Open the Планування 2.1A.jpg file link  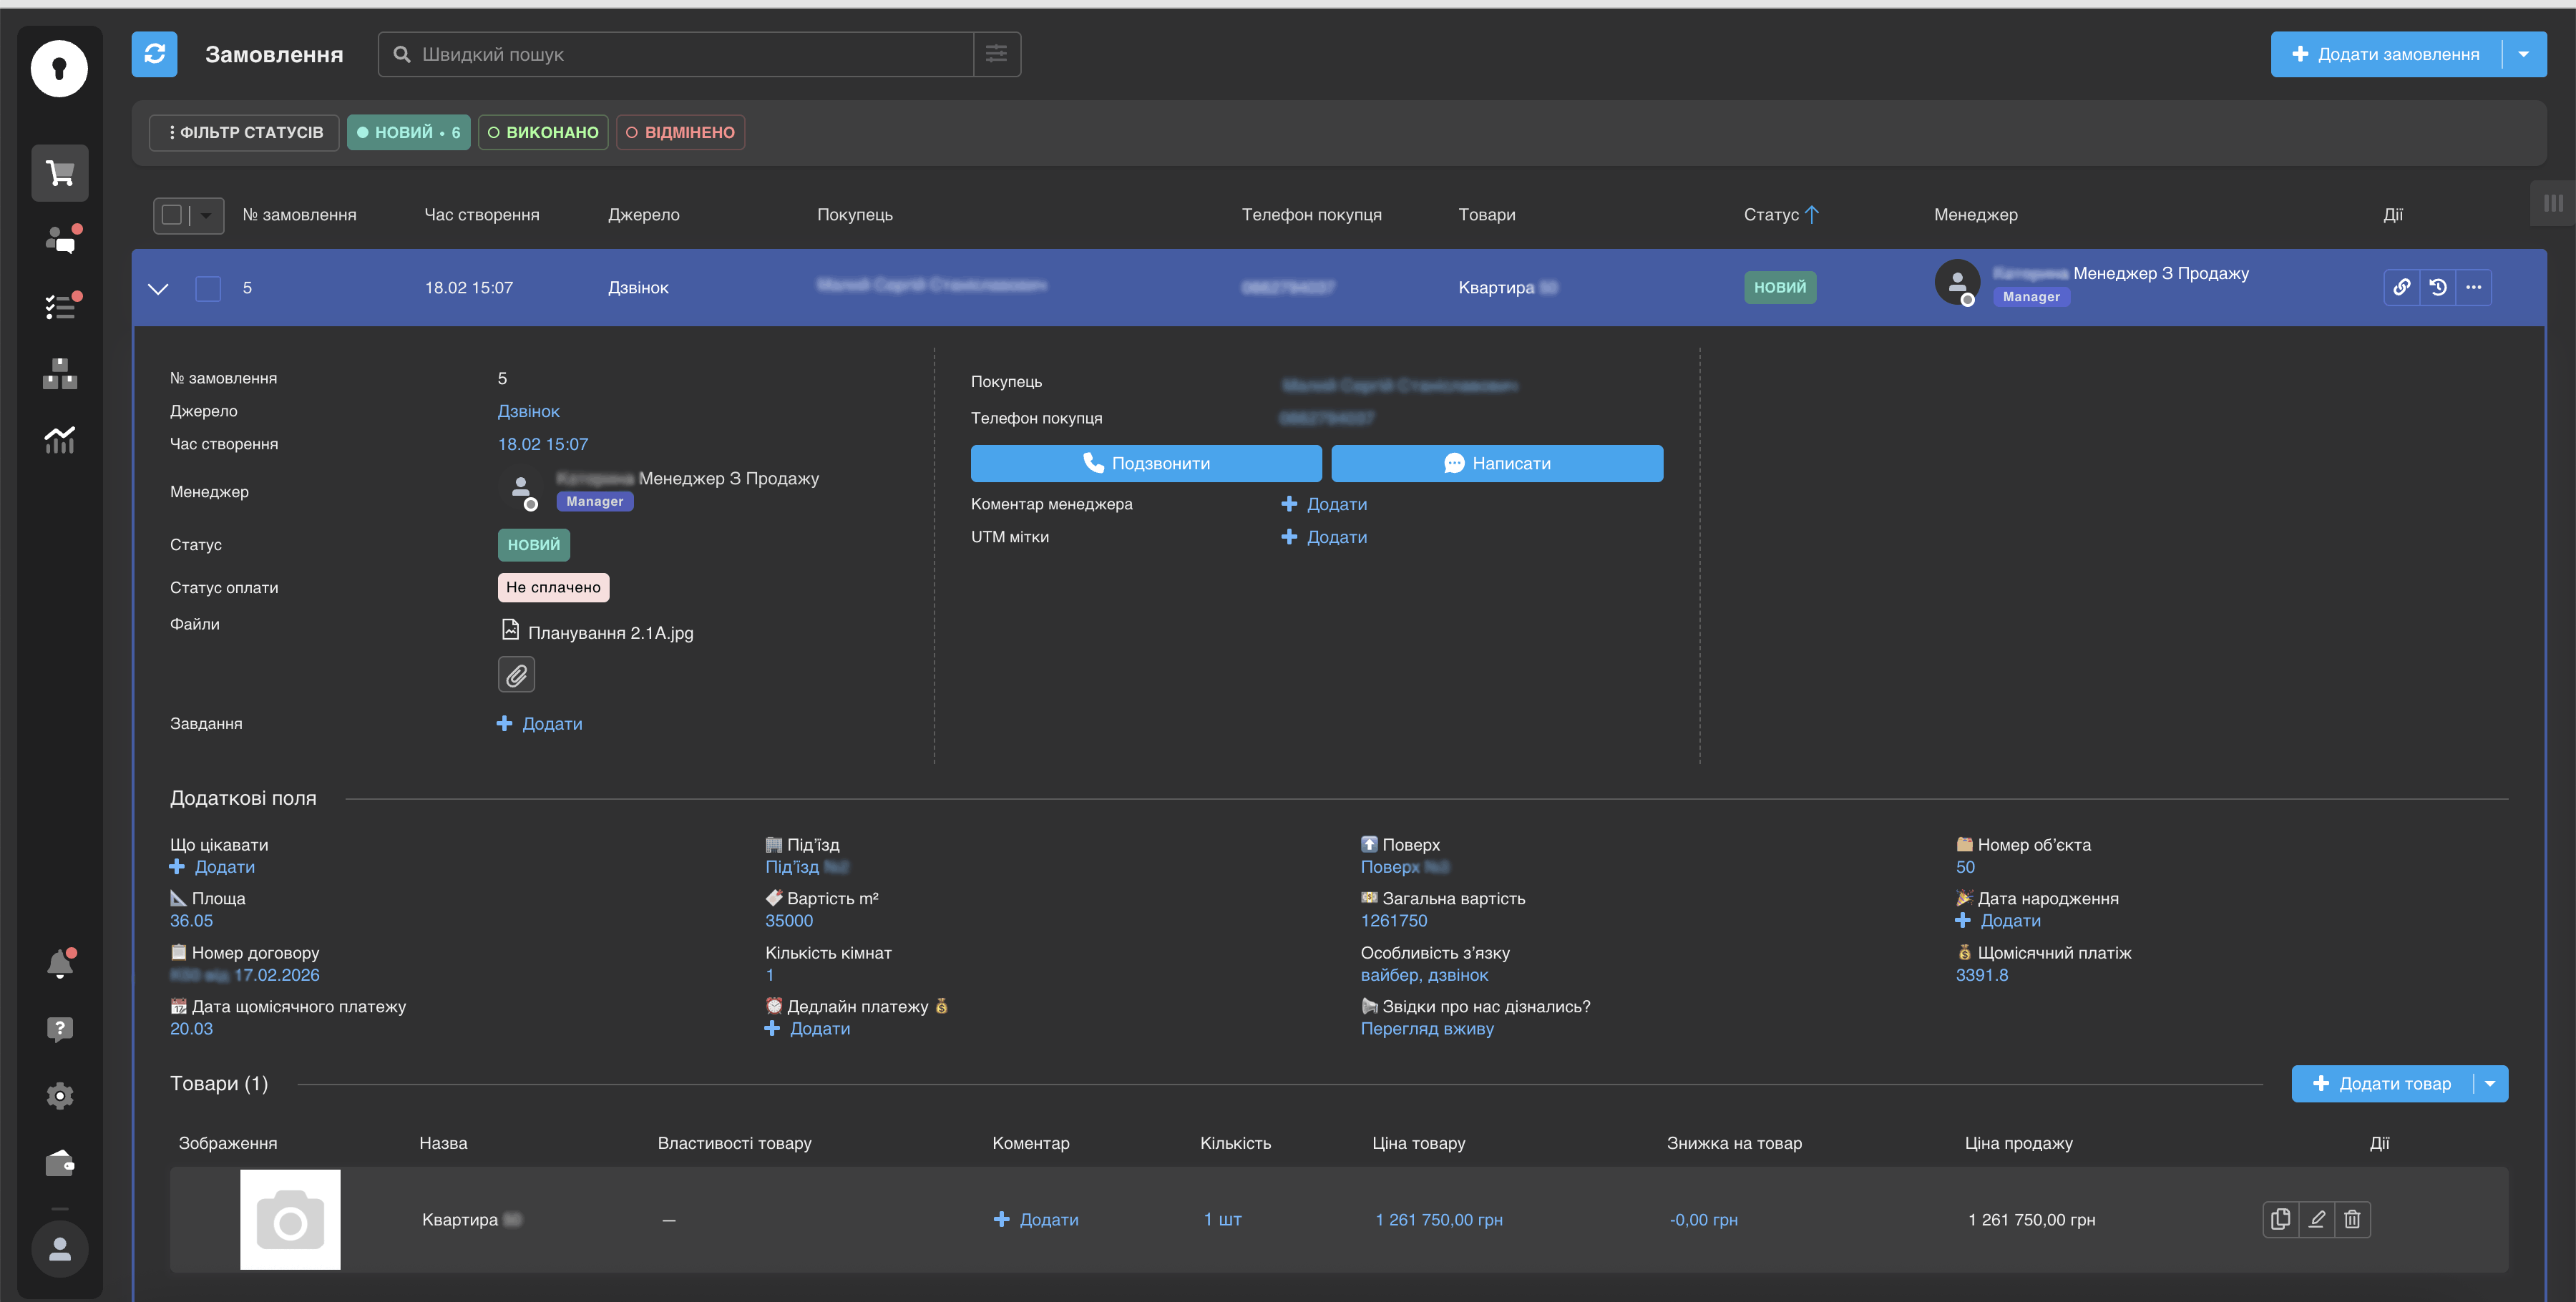(x=609, y=632)
